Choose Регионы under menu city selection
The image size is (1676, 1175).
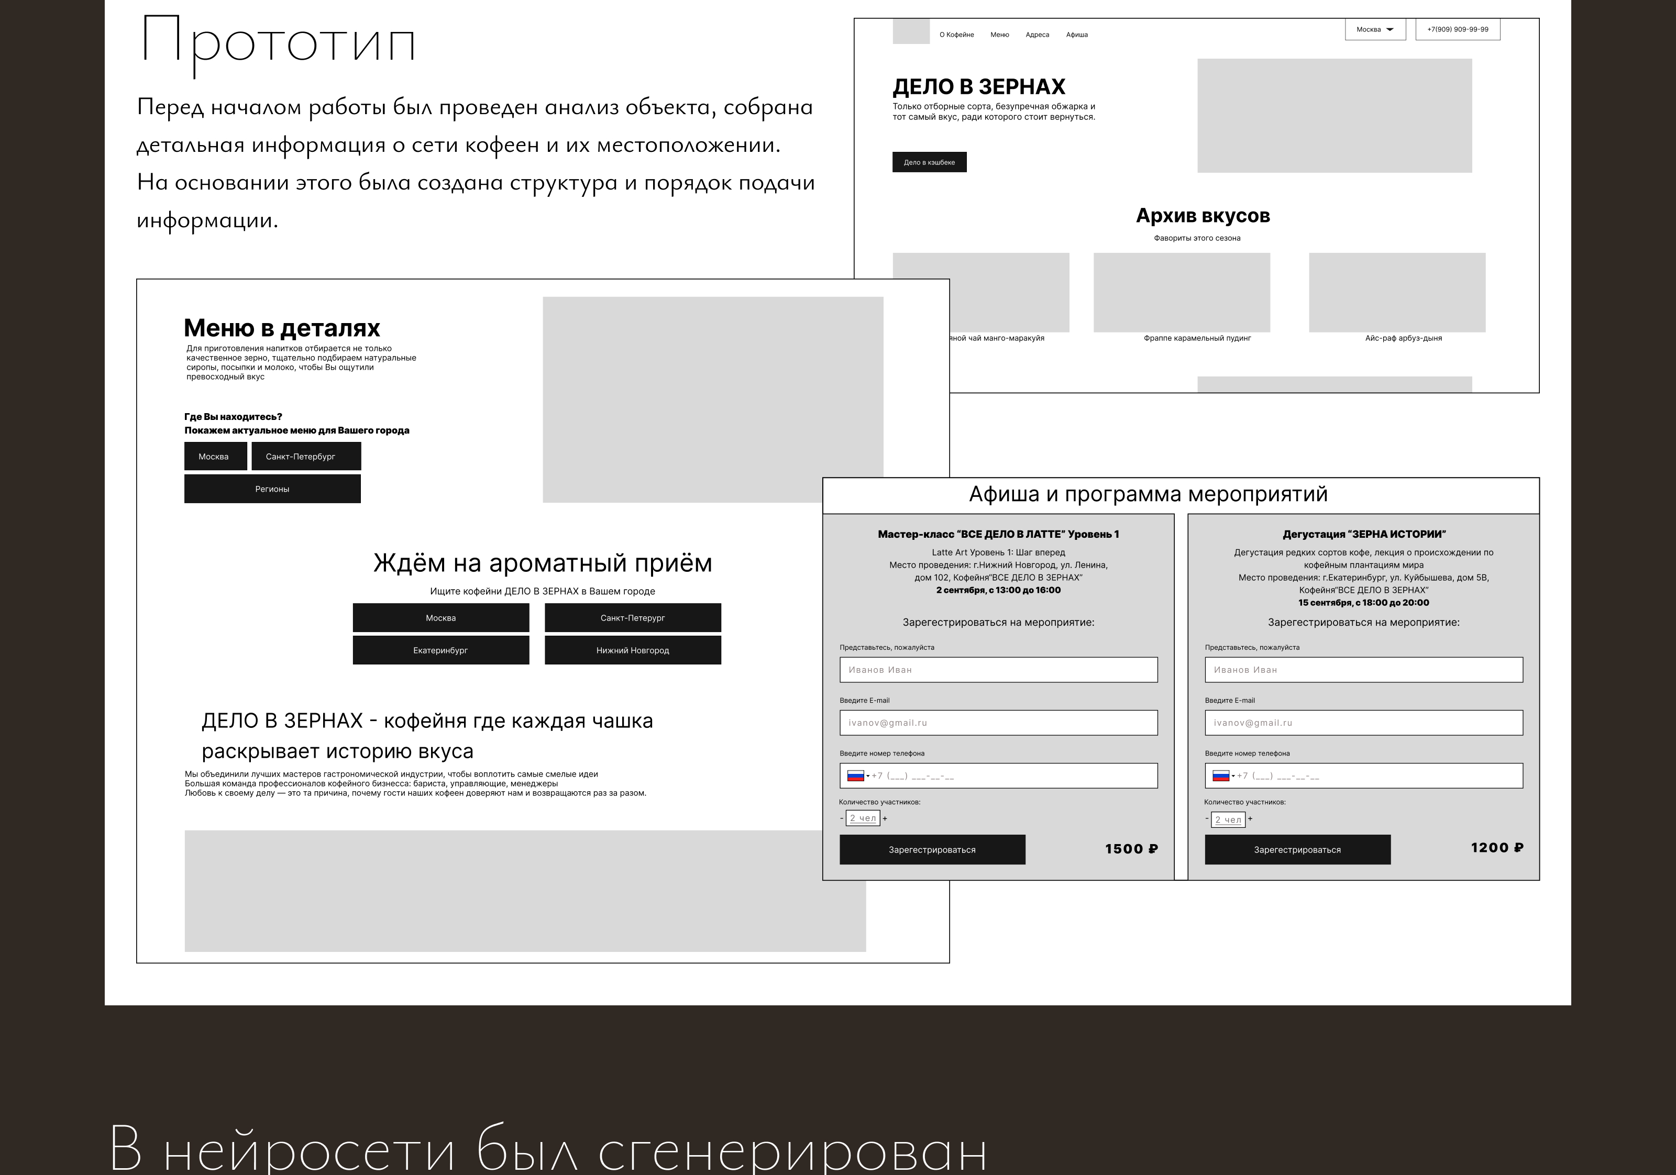pyautogui.click(x=272, y=489)
